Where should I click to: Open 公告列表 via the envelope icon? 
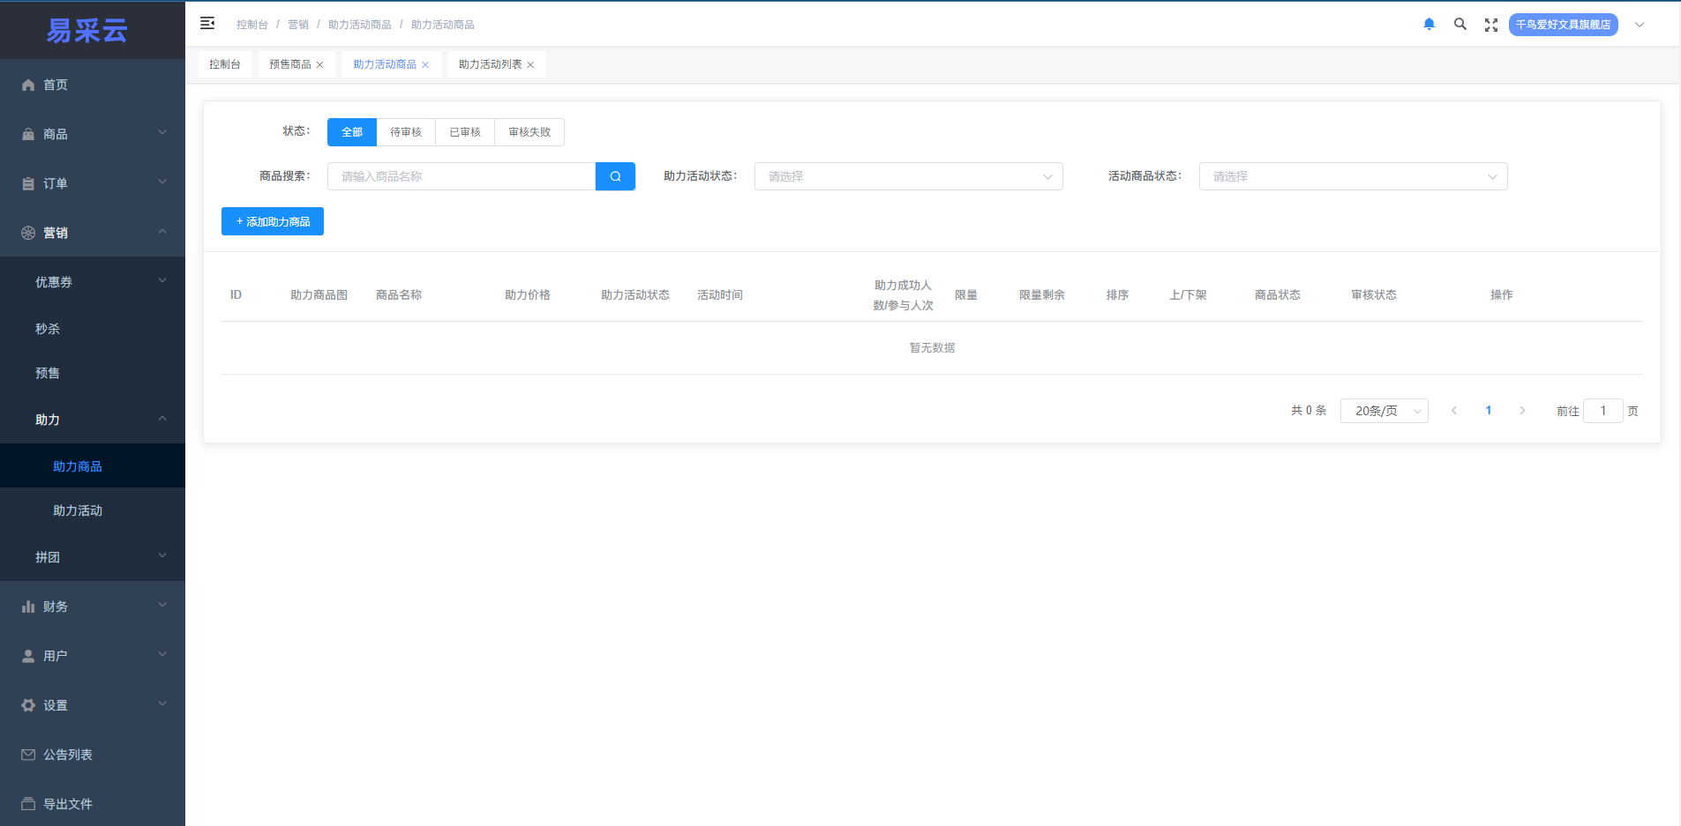[x=29, y=754]
